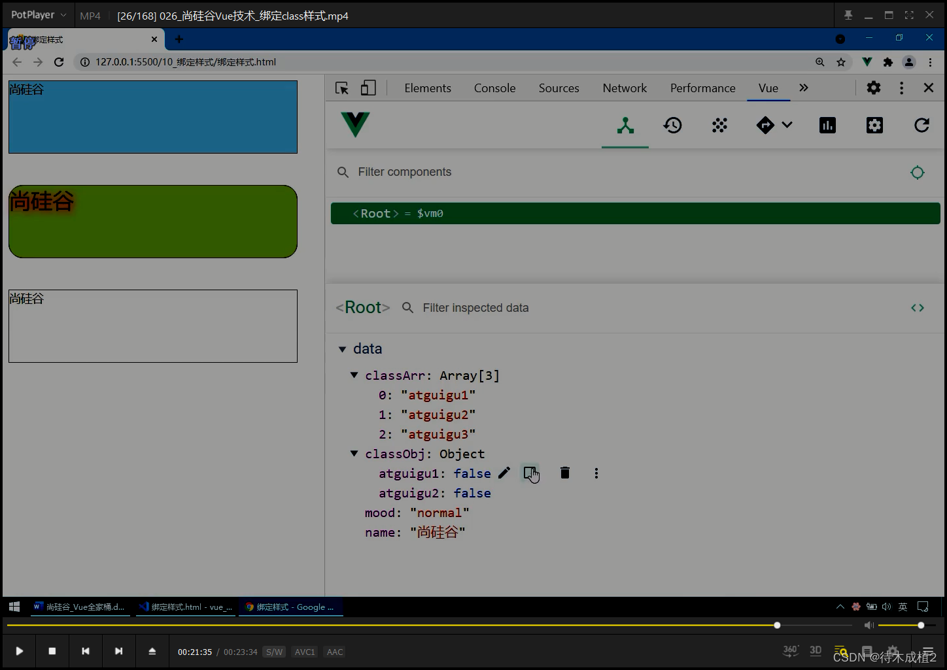Click the blue 尚硅谷 box
This screenshot has width=947, height=670.
(153, 117)
